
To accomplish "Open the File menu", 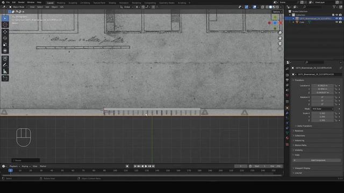I will click(x=8, y=2).
